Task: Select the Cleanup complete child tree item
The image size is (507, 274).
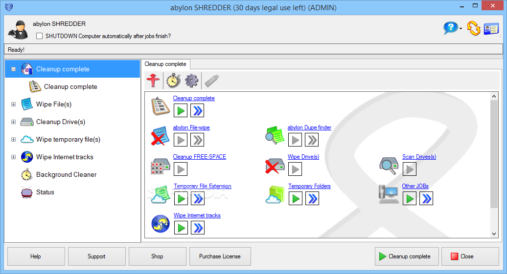Action: point(70,86)
